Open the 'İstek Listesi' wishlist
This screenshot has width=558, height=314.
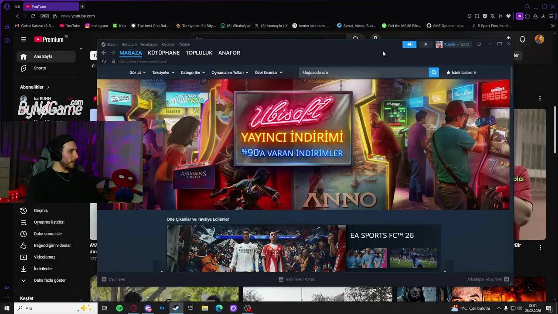click(461, 72)
